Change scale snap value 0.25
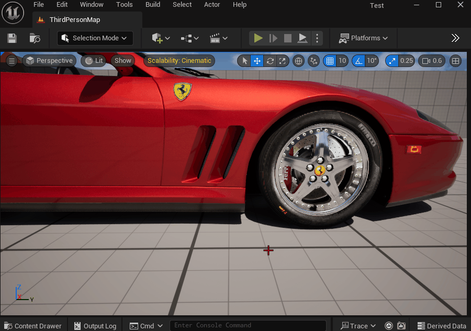Image resolution: width=471 pixels, height=331 pixels. pos(407,61)
